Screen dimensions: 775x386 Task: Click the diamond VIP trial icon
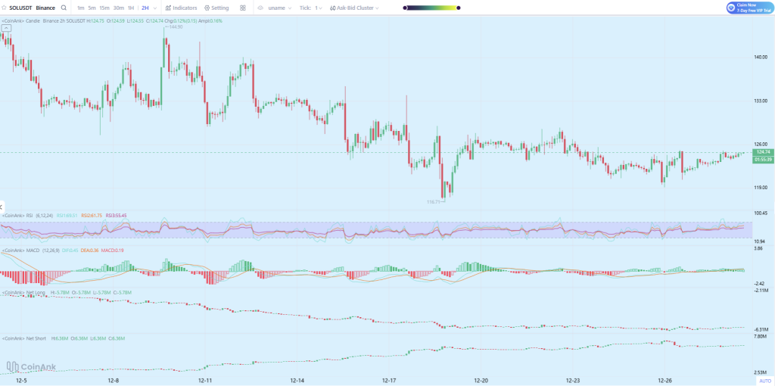pos(730,8)
